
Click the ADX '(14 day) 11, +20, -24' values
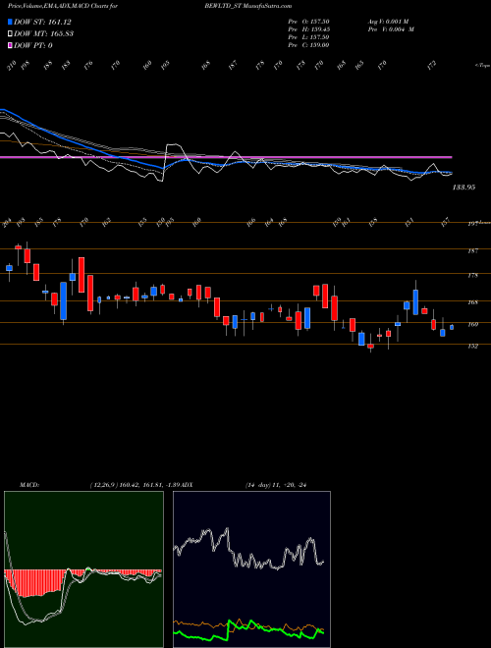pyautogui.click(x=278, y=485)
